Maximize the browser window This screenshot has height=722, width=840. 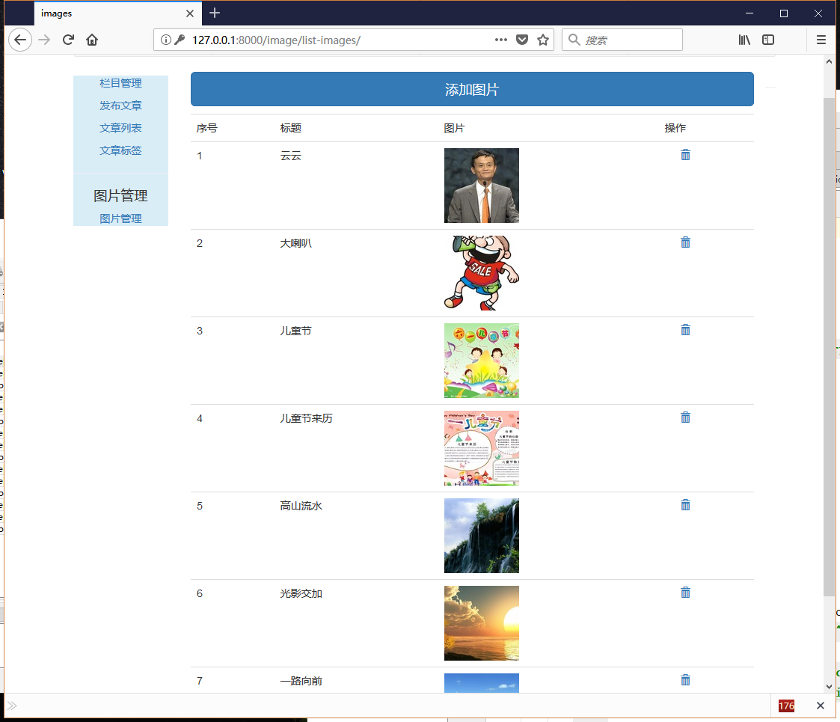pyautogui.click(x=784, y=13)
